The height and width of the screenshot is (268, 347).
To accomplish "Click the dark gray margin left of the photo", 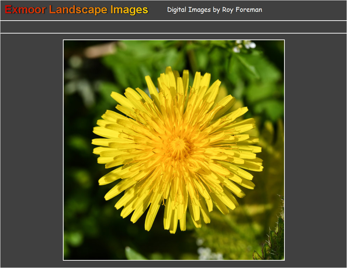I will click(x=31, y=150).
